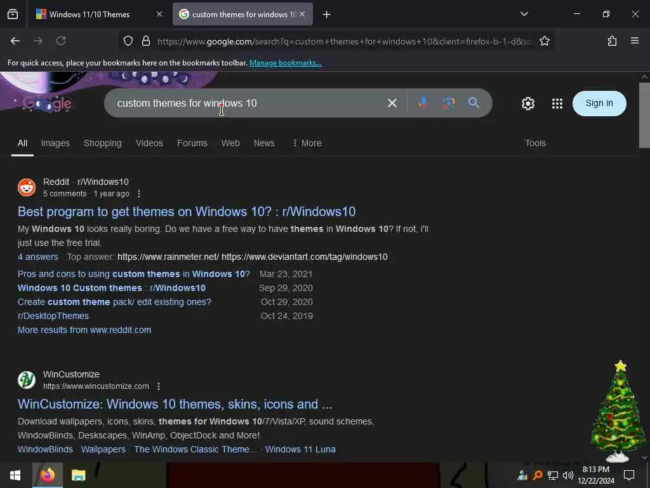Screen dimensions: 650x488
Task: Submit search with magnifier icon
Action: point(474,103)
